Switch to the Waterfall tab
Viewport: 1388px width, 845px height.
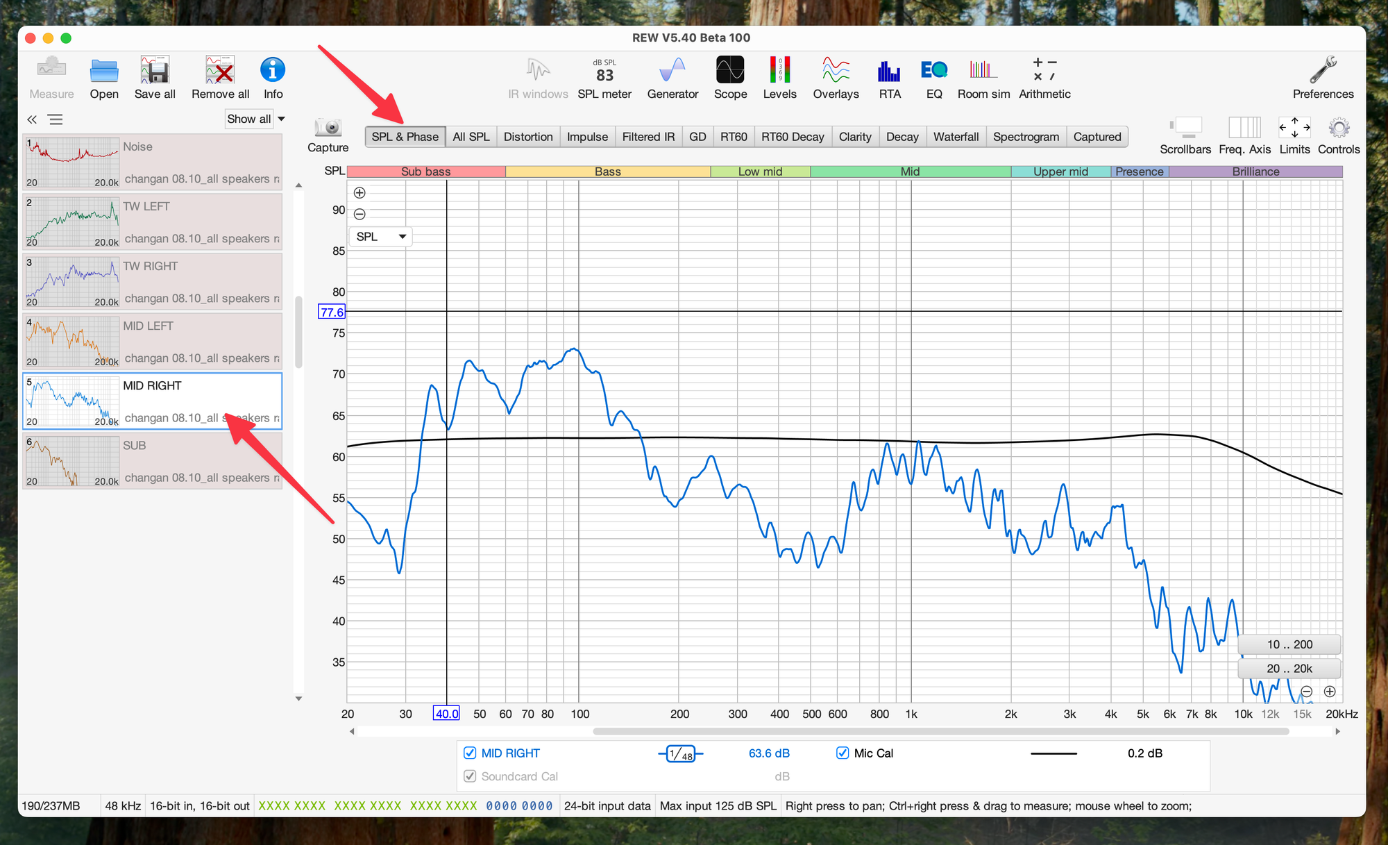tap(955, 137)
